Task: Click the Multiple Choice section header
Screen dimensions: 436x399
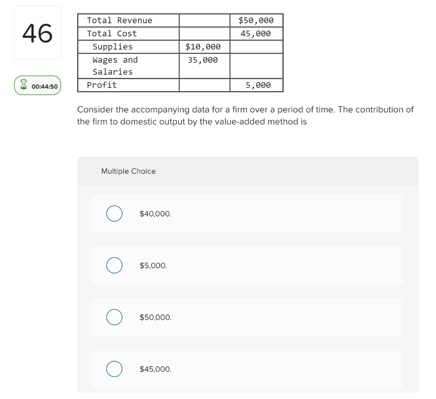Action: pos(128,171)
